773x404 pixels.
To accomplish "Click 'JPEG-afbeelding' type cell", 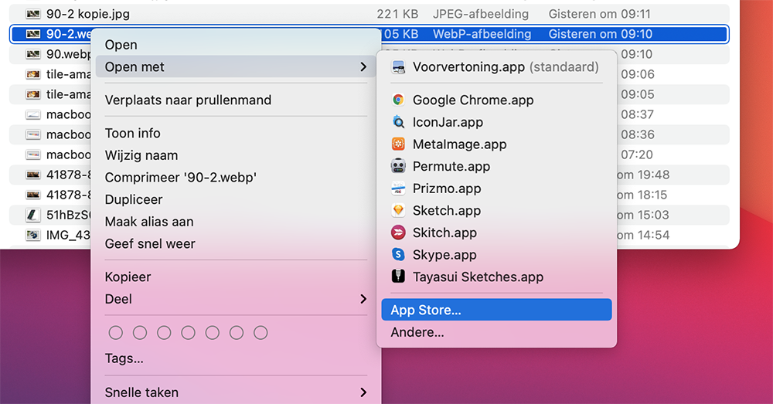I will tap(481, 14).
